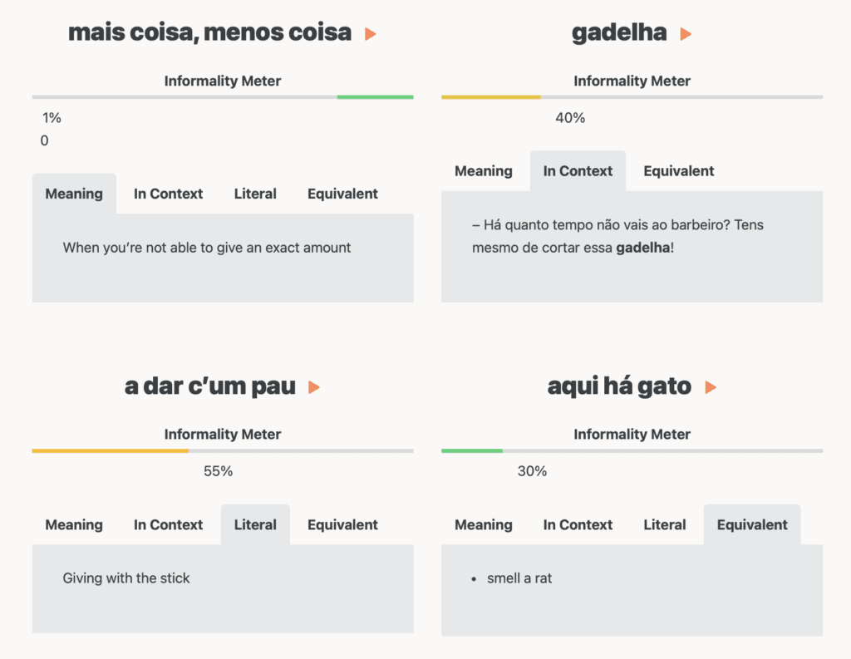Click the "aqui há gato" heading
This screenshot has width=851, height=659.
[x=619, y=386]
